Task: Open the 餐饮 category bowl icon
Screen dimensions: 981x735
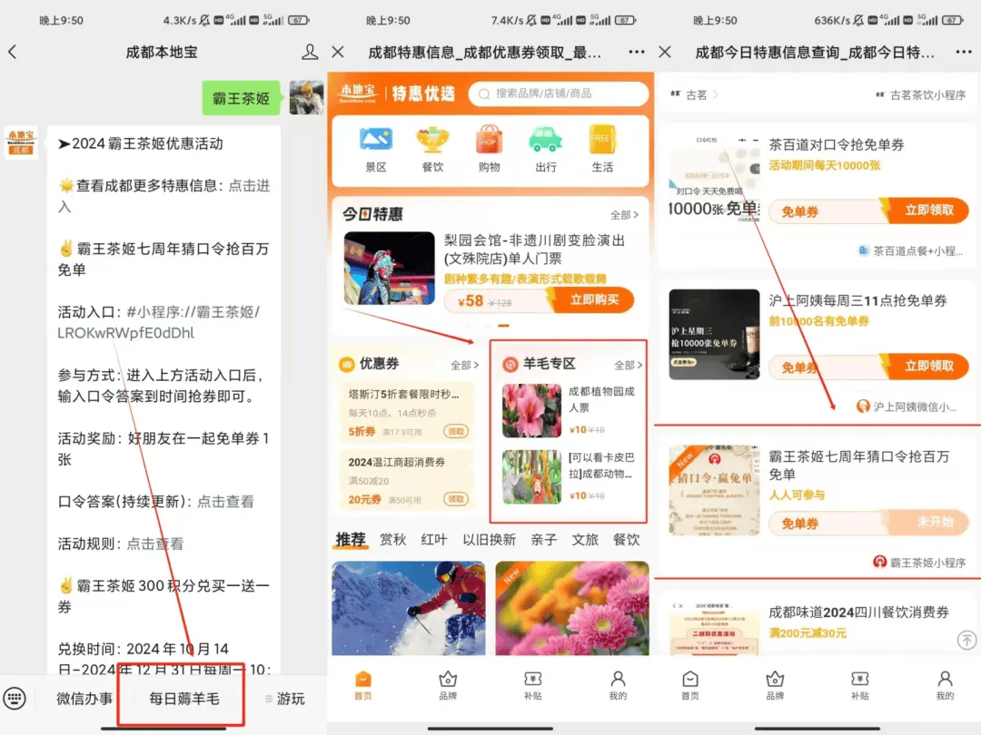Action: click(x=432, y=140)
